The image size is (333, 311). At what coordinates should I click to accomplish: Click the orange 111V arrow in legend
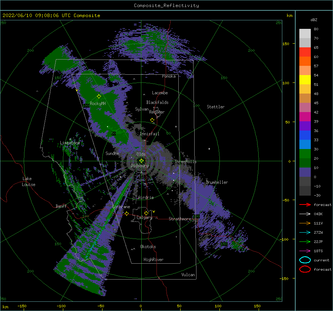(x=305, y=223)
